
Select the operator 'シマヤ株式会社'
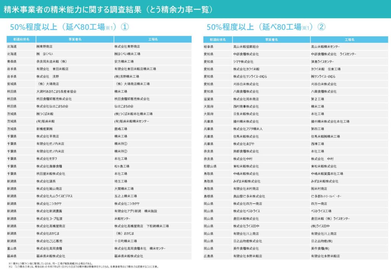(243, 62)
